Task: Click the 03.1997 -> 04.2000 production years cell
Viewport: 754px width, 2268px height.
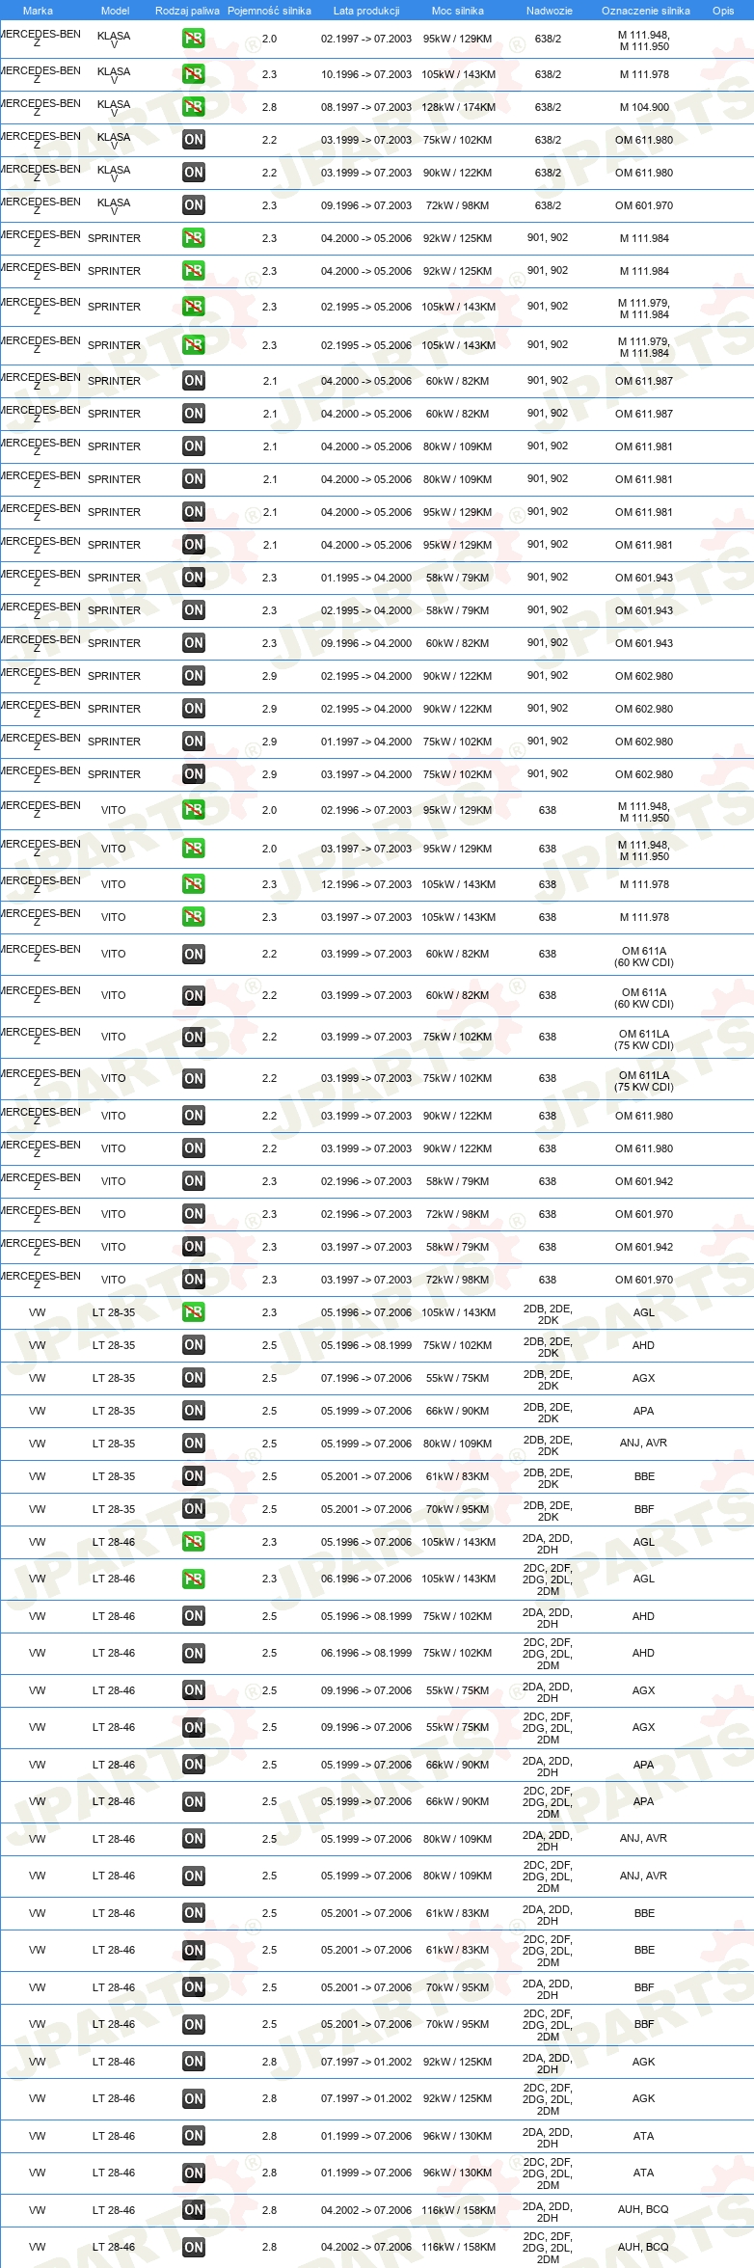Action: [x=366, y=774]
